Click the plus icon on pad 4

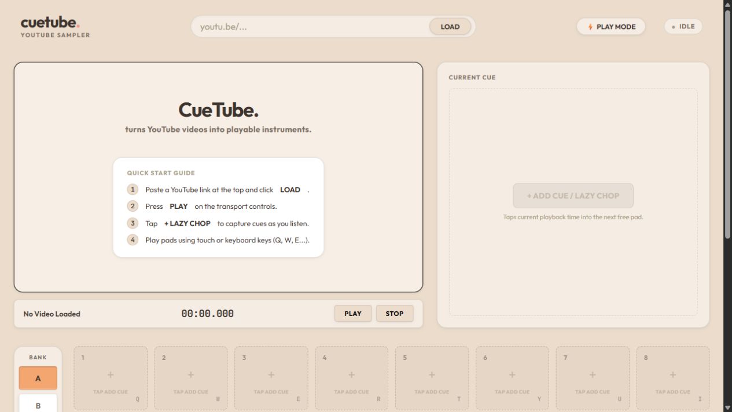pyautogui.click(x=351, y=375)
